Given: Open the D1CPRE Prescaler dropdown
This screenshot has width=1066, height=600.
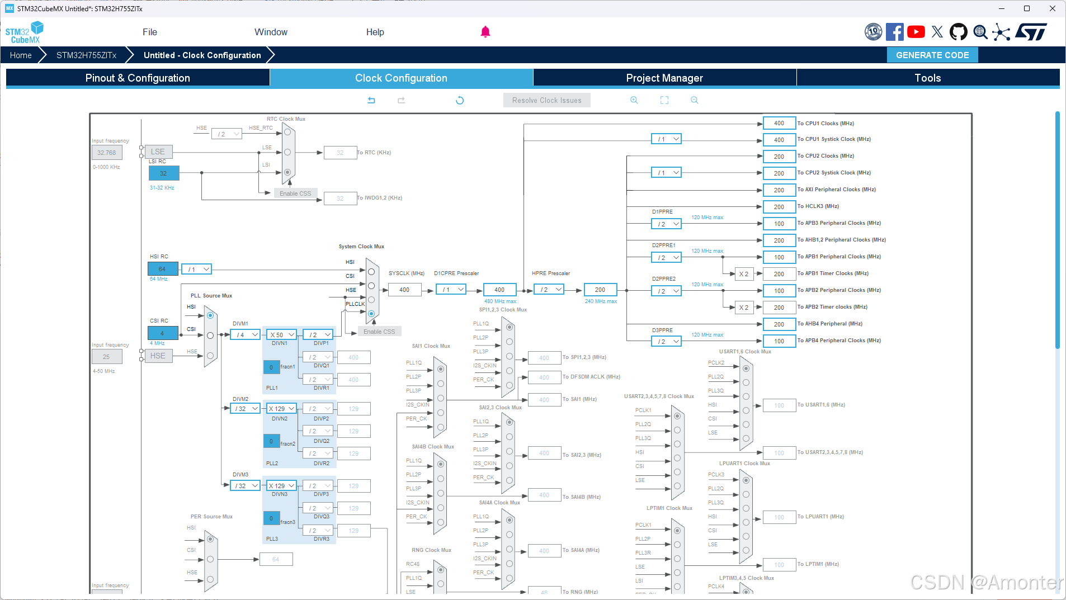Looking at the screenshot, I should pos(451,290).
